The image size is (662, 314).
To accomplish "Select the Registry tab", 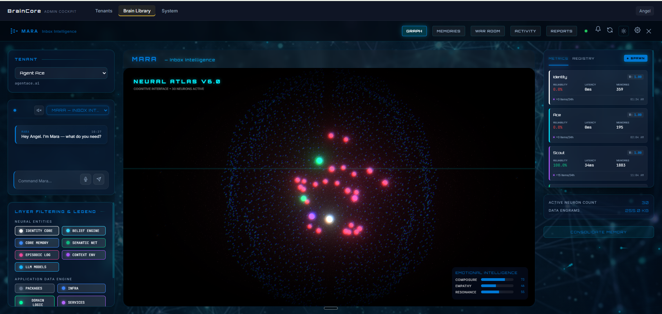I will point(583,59).
